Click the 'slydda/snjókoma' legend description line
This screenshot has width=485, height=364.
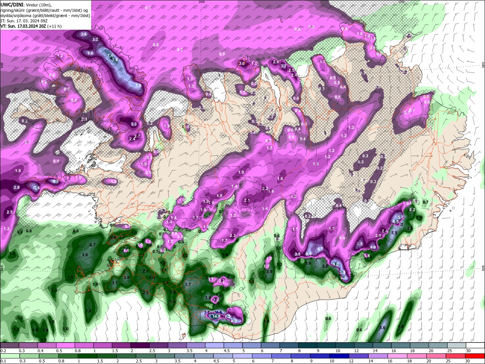(x=45, y=16)
